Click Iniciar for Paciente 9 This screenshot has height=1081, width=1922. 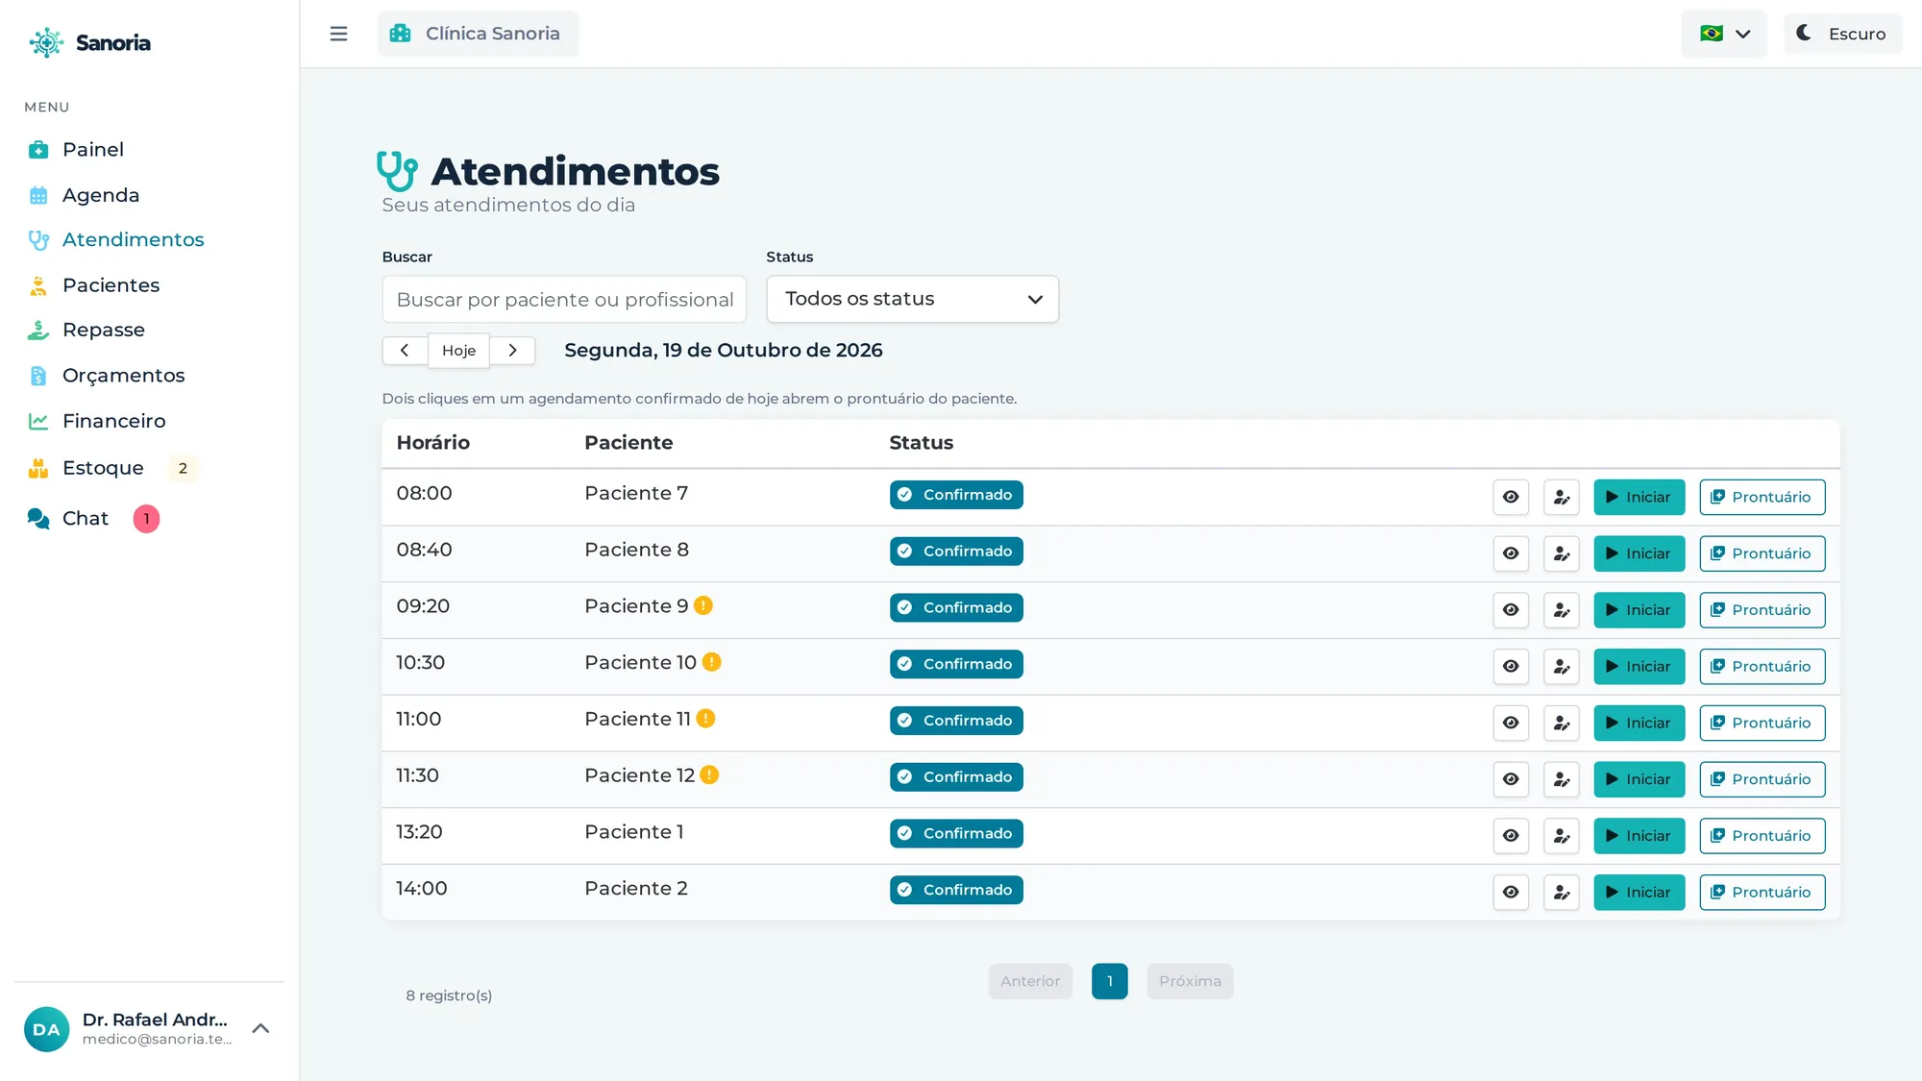(x=1639, y=610)
